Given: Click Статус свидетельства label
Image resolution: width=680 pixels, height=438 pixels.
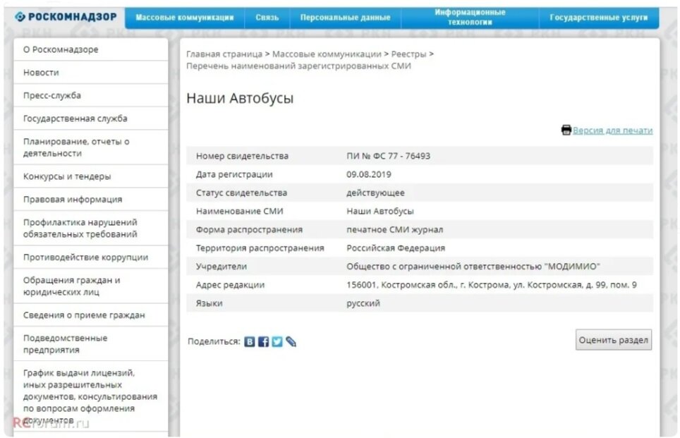Looking at the screenshot, I should pyautogui.click(x=241, y=193).
